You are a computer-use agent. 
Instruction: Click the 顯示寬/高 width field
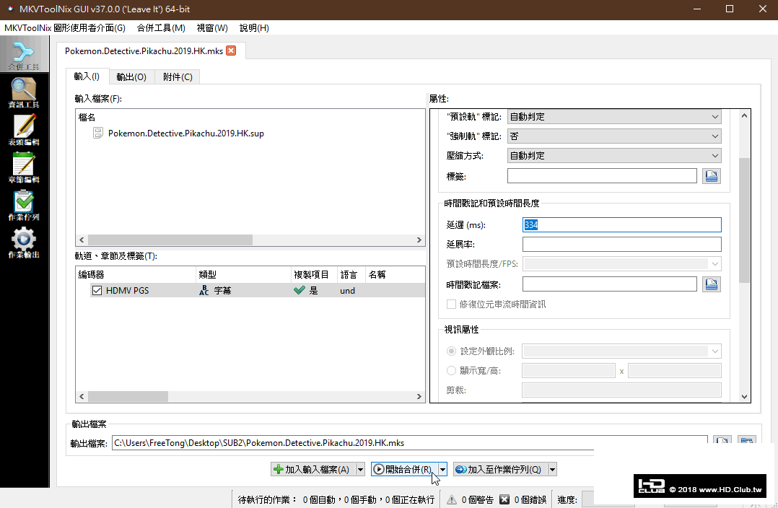pyautogui.click(x=569, y=371)
